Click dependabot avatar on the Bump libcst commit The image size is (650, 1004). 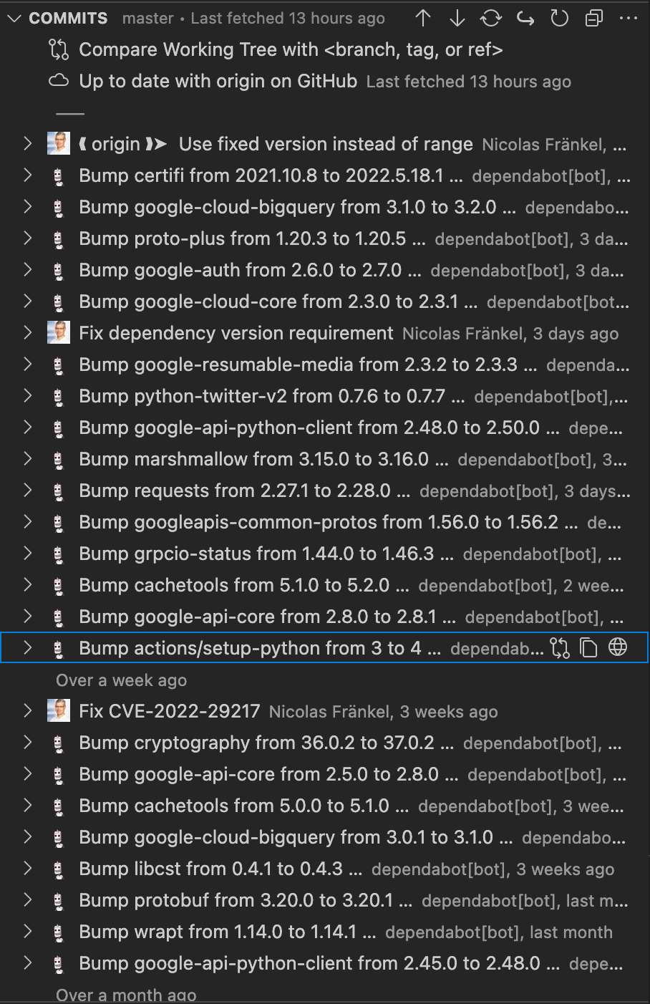[x=59, y=869]
